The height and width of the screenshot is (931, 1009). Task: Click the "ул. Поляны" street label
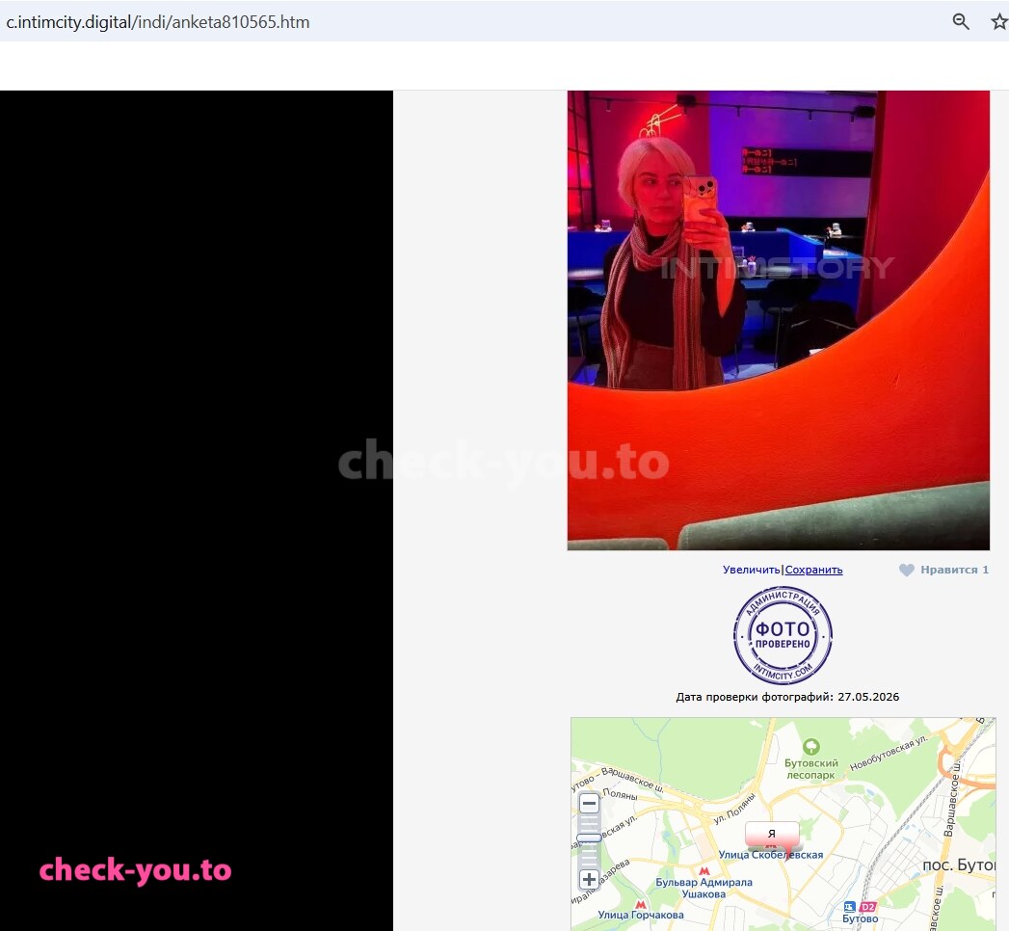click(733, 808)
